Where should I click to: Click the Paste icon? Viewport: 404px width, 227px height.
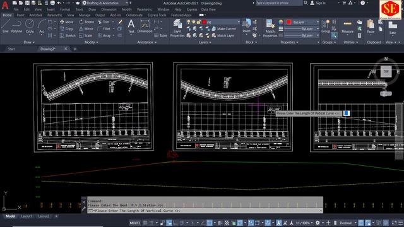[x=371, y=26]
